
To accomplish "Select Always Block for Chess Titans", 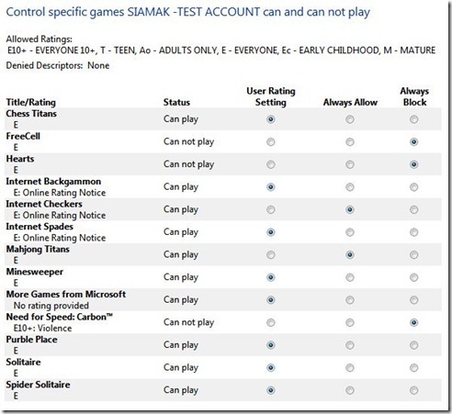I will [413, 119].
